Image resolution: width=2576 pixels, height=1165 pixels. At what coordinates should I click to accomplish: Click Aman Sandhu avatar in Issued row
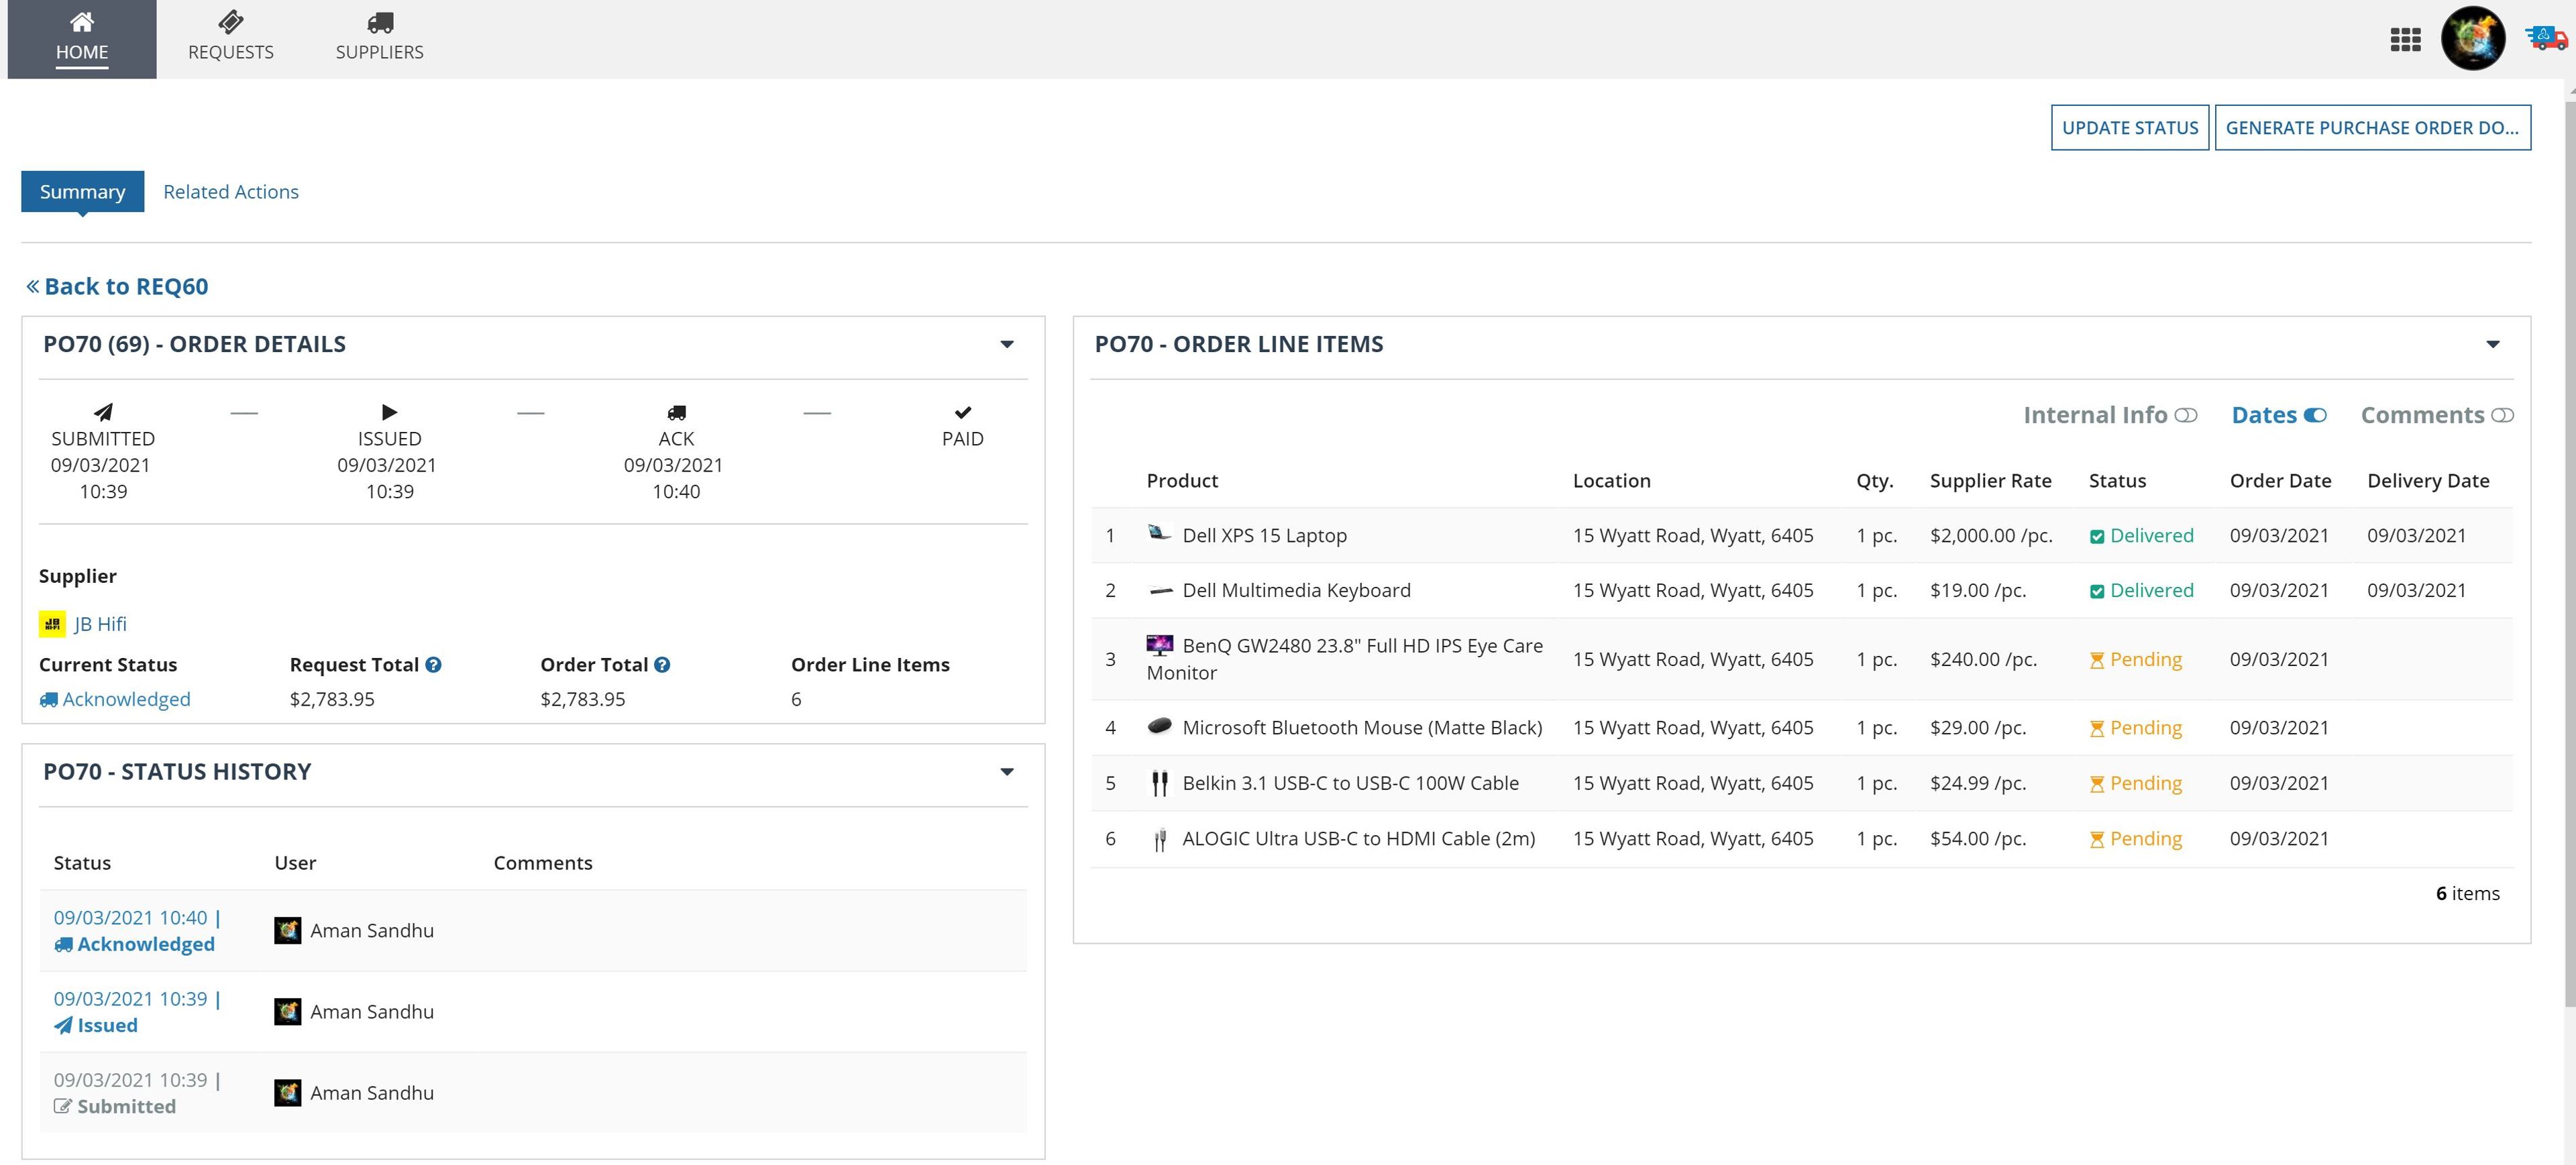288,1011
